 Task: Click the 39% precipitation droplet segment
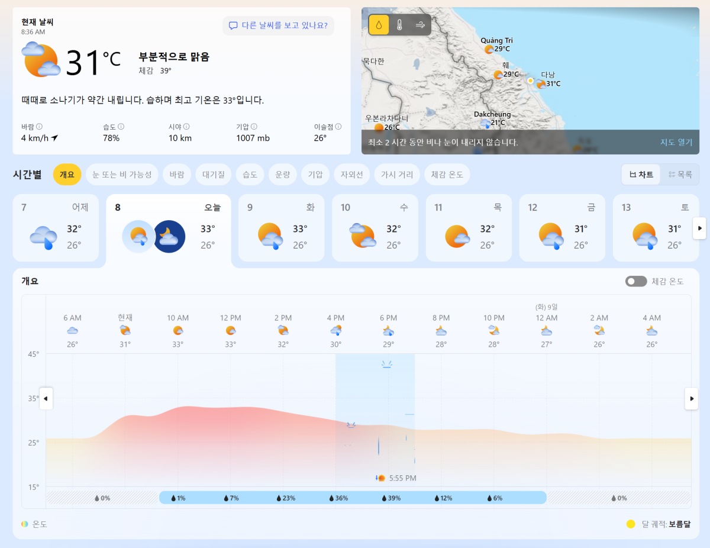[390, 498]
